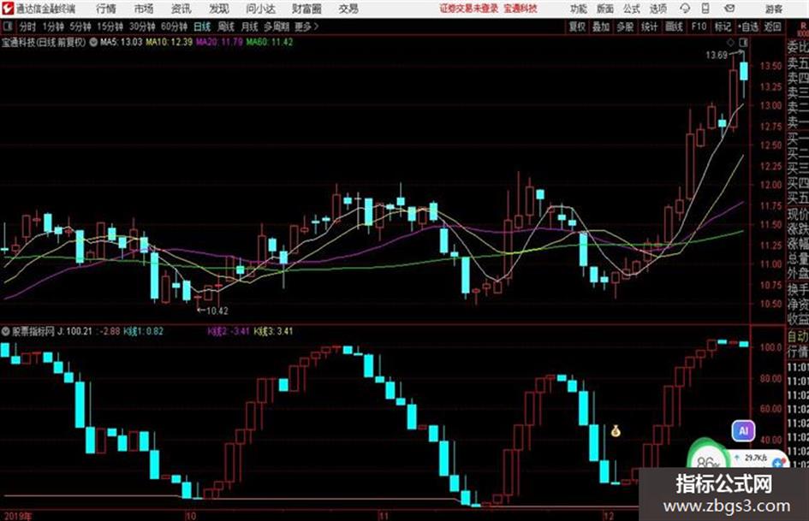Open the 财富圈 menu
The width and height of the screenshot is (809, 521).
[306, 9]
